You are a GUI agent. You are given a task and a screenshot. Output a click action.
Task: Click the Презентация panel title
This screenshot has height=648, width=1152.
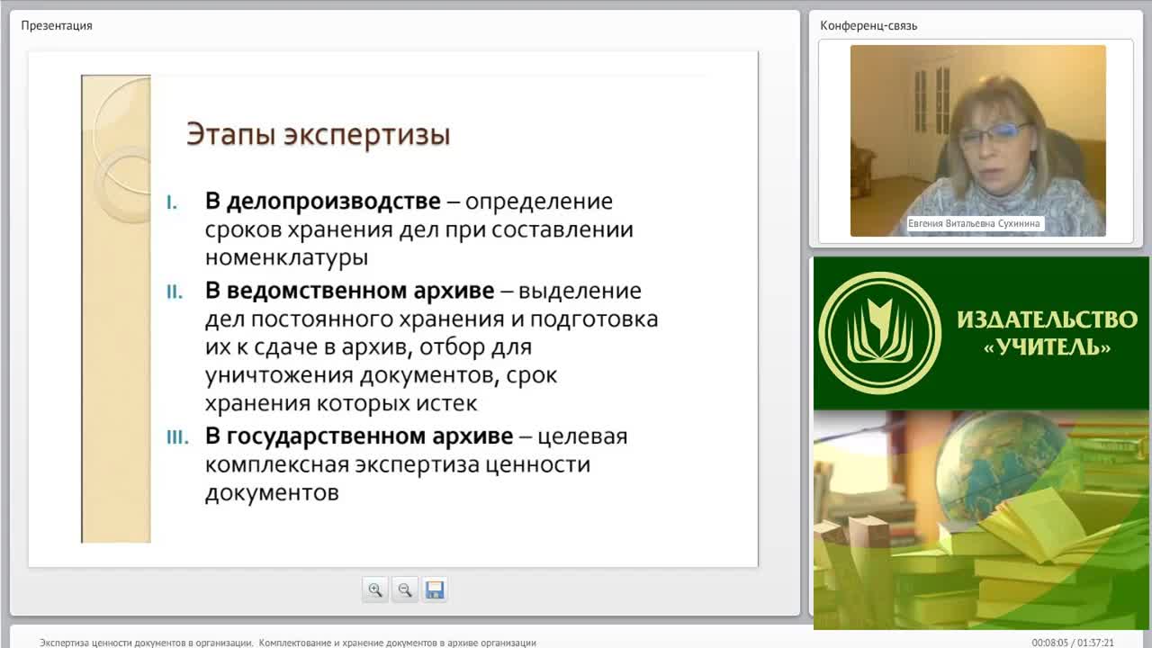point(57,25)
